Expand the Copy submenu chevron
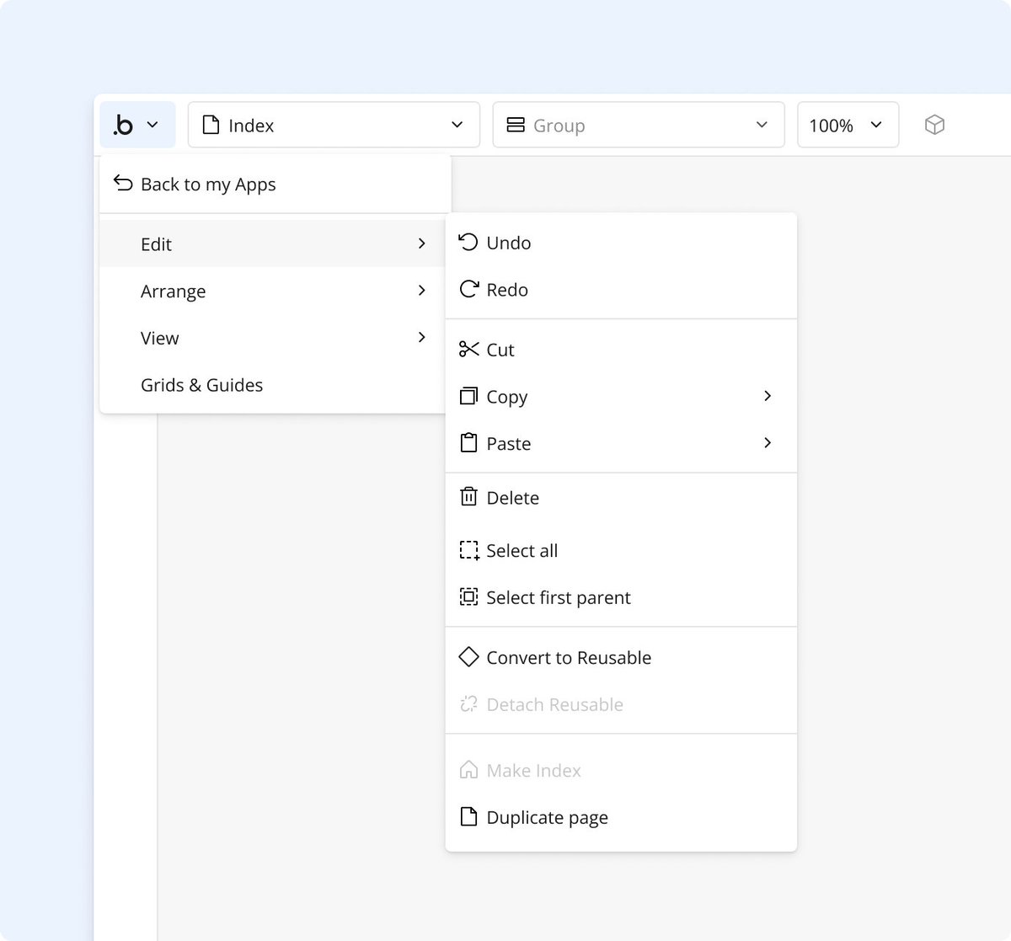The width and height of the screenshot is (1011, 941). tap(768, 396)
